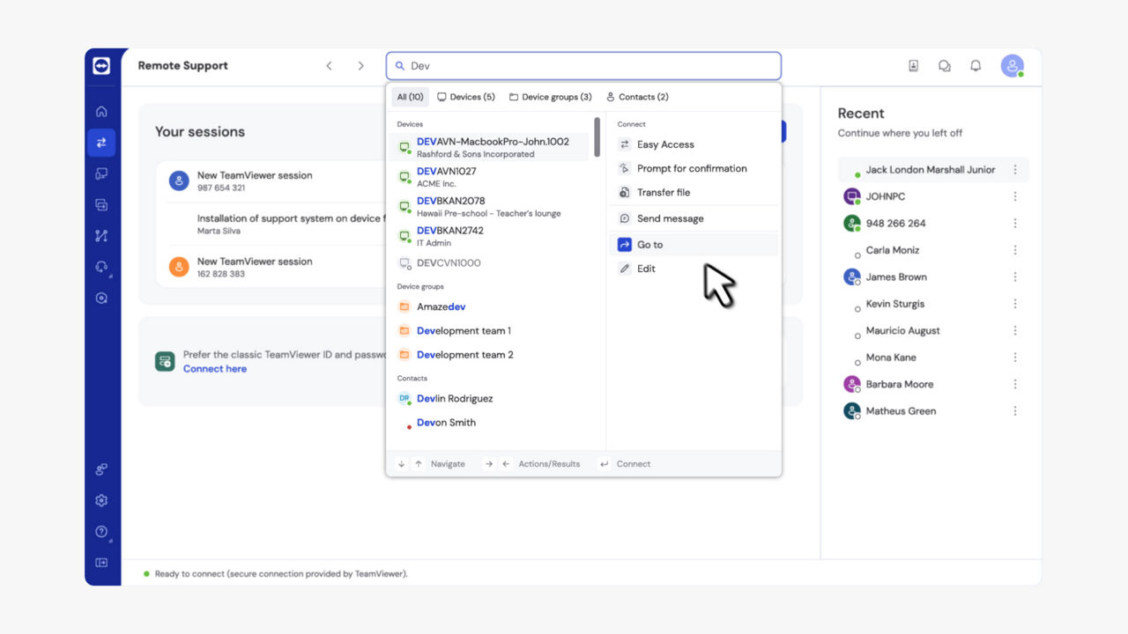Screen dimensions: 1128x634
Task: Select Development team 1 group
Action: point(490,331)
